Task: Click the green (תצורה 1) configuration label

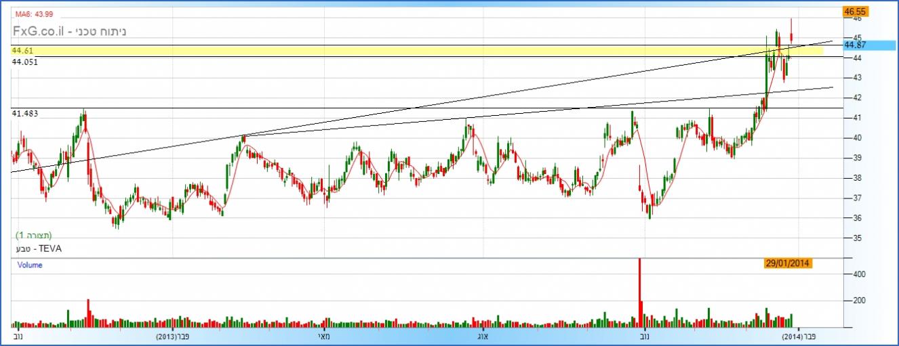Action: (33, 235)
